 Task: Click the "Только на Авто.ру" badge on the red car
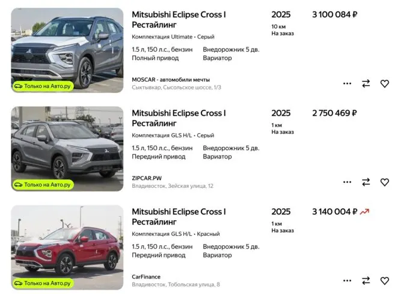(x=43, y=283)
